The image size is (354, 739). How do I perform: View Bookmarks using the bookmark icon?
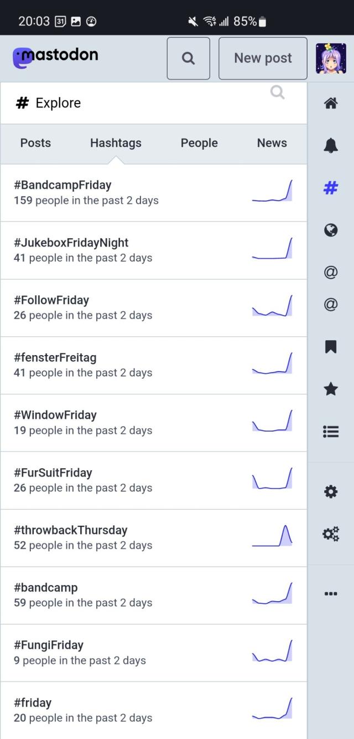pos(330,347)
